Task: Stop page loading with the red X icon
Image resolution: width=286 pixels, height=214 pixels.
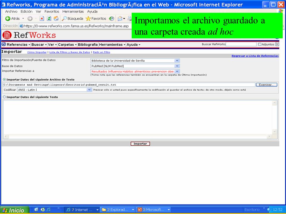Action: [x=42, y=18]
